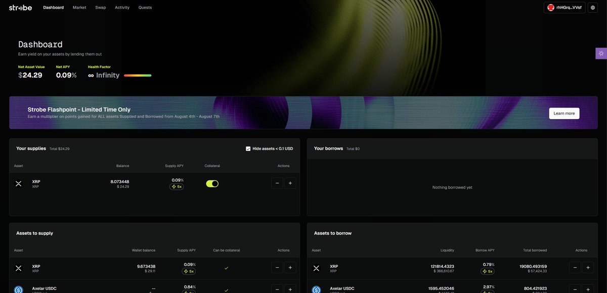Repay XRP with minus in Assets to borrow
607x293 pixels.
click(575, 268)
